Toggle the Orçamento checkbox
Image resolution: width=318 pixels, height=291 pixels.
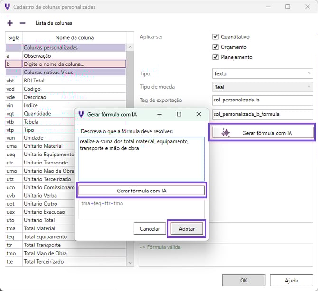point(215,47)
